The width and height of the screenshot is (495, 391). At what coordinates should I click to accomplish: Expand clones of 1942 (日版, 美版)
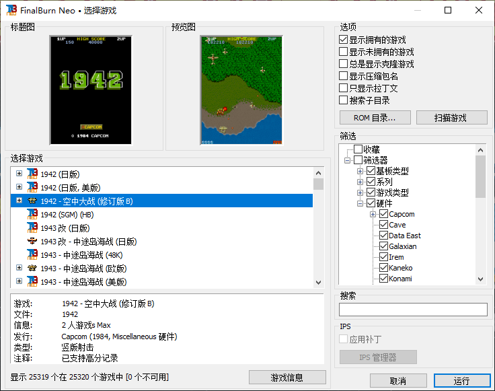click(x=20, y=186)
